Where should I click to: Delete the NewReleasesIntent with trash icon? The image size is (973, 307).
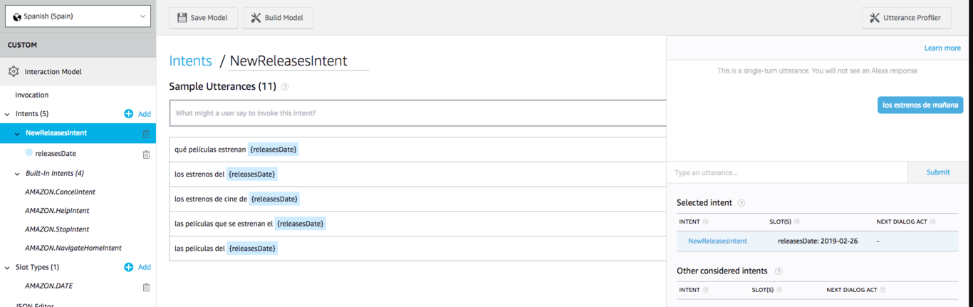click(146, 133)
